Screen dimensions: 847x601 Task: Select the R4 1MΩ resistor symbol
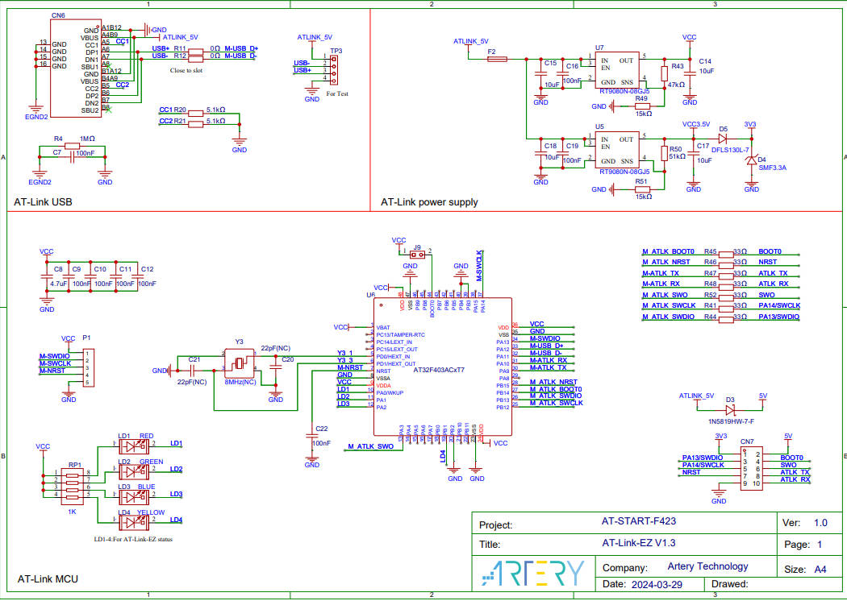[73, 146]
